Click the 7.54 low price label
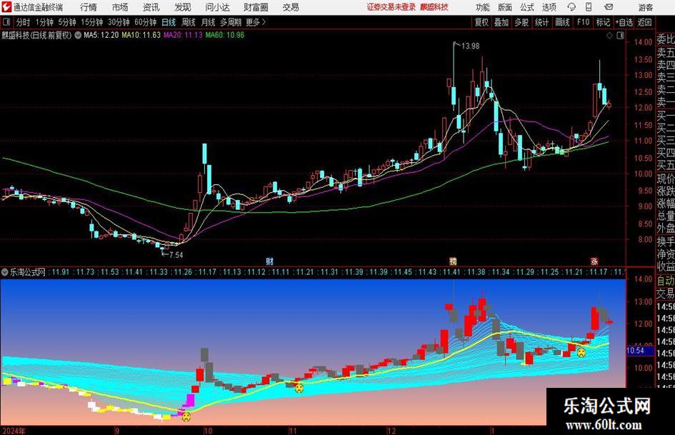Screen dimensions: 675x435 click(176, 254)
